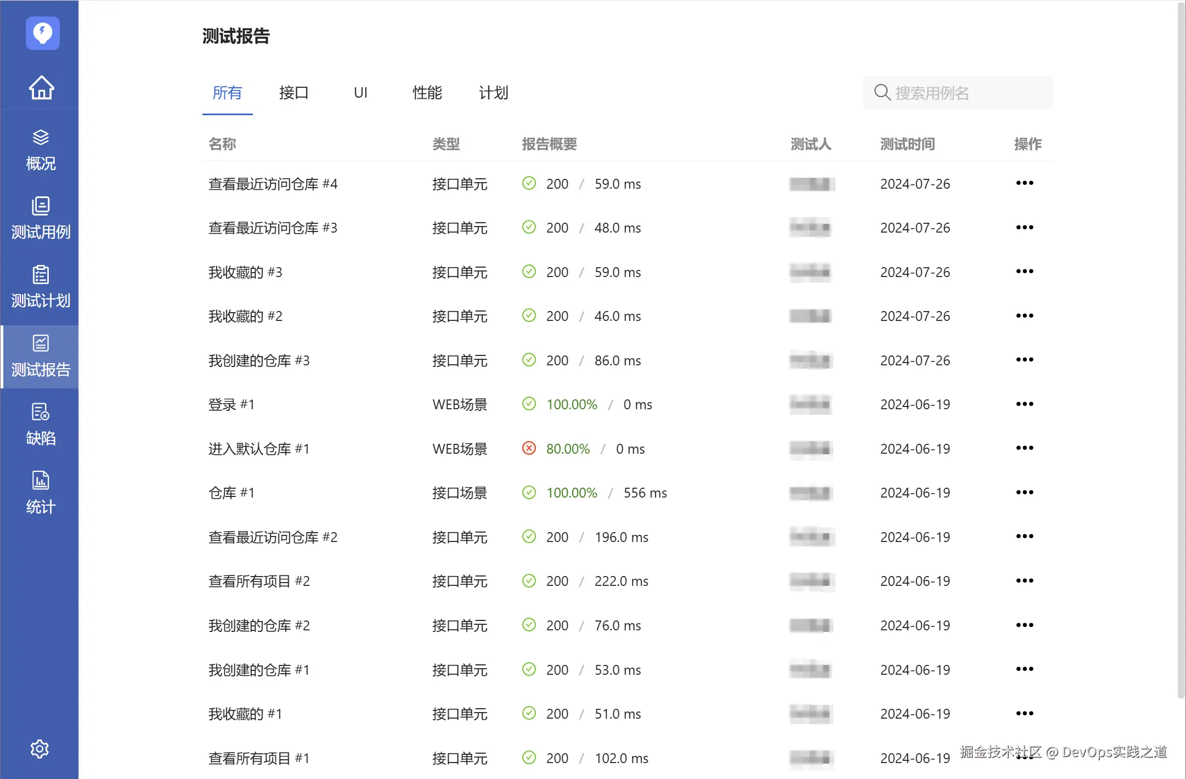Image resolution: width=1186 pixels, height=779 pixels.
Task: Go to 测试用例 test cases
Action: pyautogui.click(x=41, y=218)
